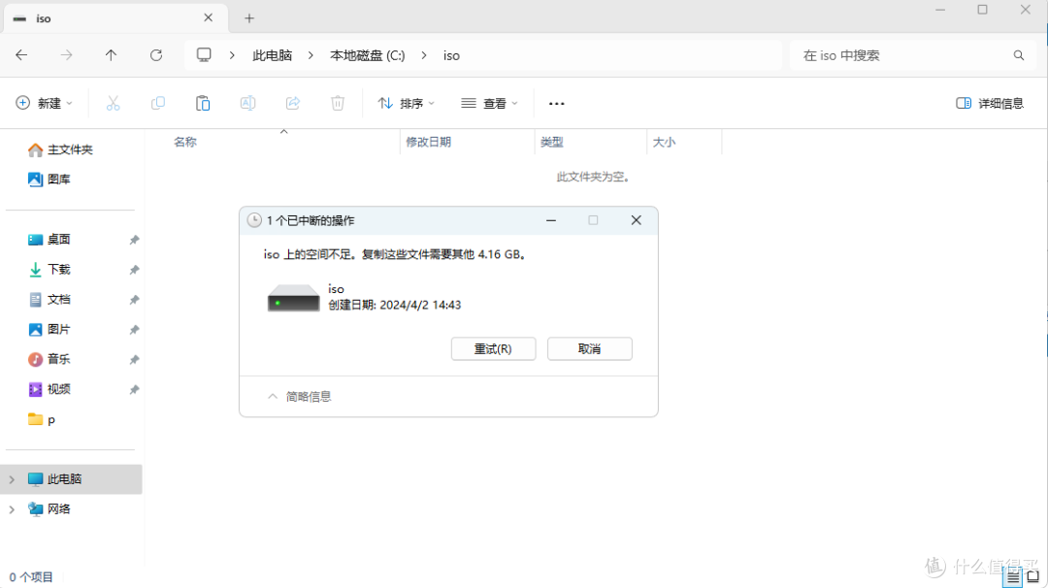Open 文档 in the sidebar
The width and height of the screenshot is (1048, 588).
(x=49, y=300)
